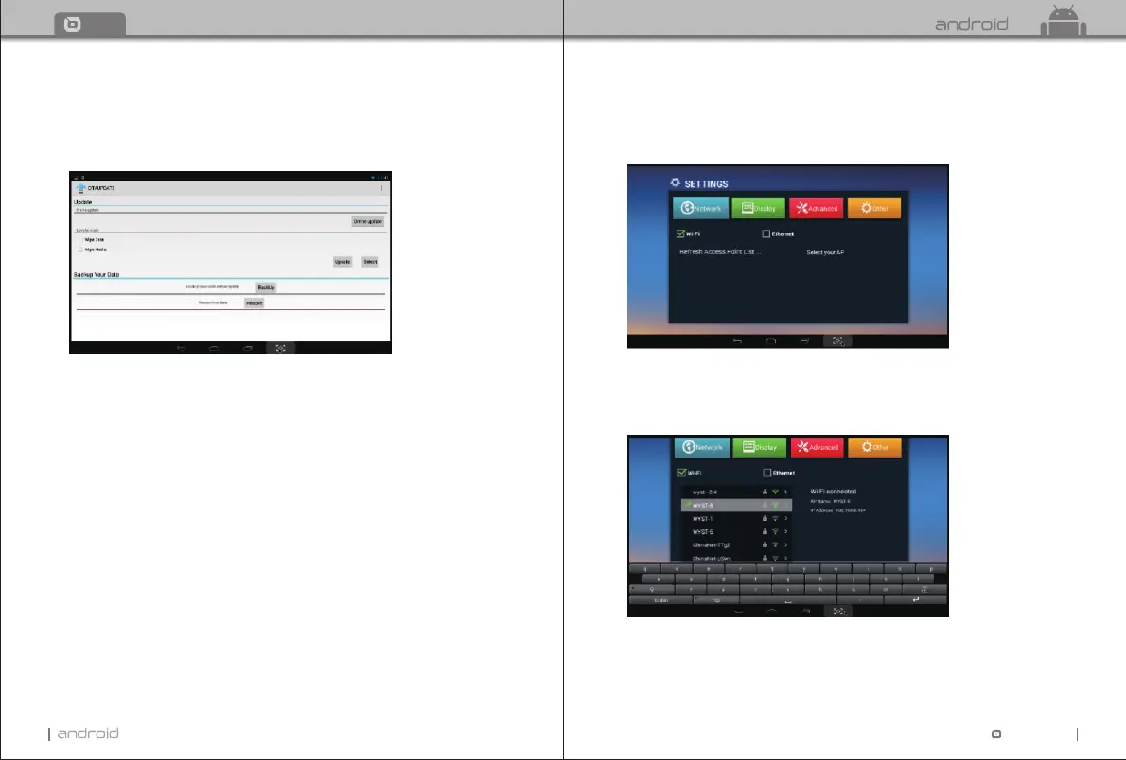1126x760 pixels.
Task: Enable the Wipe Media checkbox
Action: click(x=80, y=250)
